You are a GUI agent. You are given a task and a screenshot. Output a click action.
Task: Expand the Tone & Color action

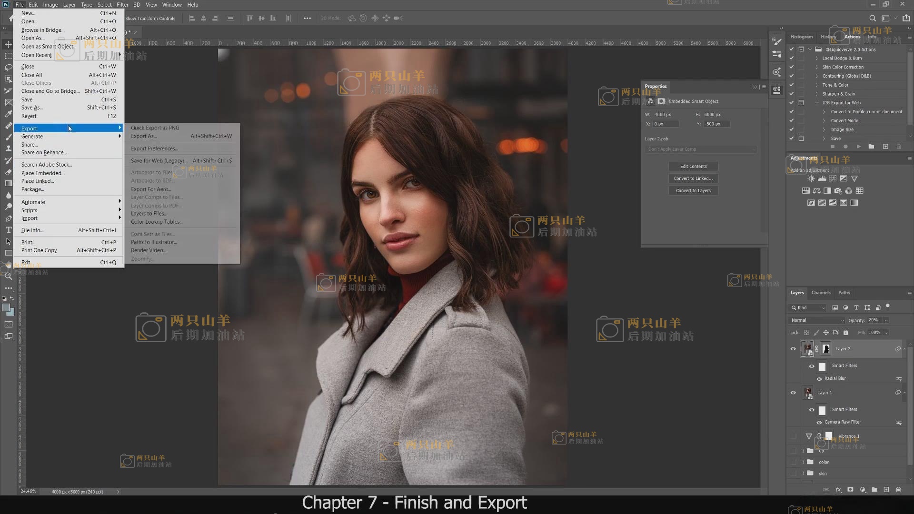[x=817, y=85]
